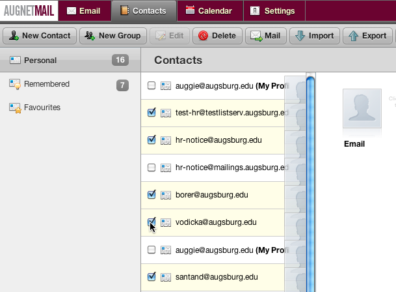Select the Favourites address book

pos(70,108)
